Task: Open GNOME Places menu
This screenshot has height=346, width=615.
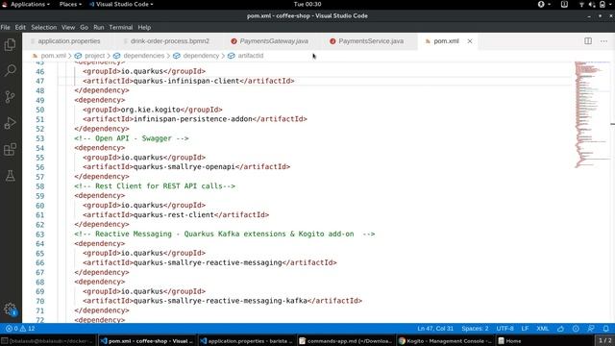Action: coord(70,4)
